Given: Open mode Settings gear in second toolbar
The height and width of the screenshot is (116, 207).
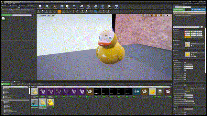Looking at the screenshot, I should (108, 12).
